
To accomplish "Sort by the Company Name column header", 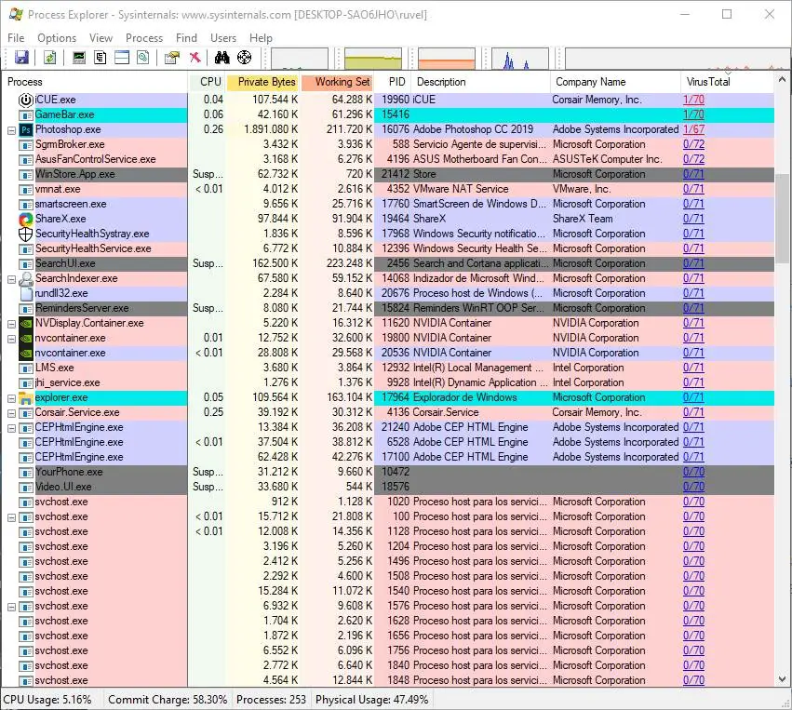I will pos(615,82).
